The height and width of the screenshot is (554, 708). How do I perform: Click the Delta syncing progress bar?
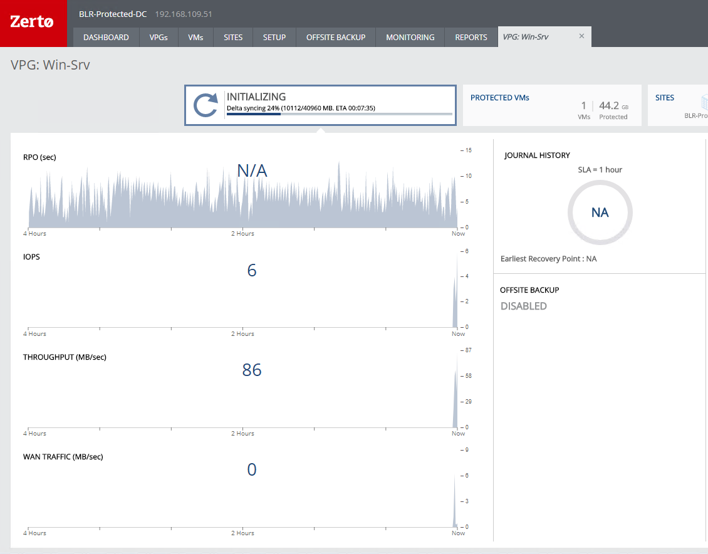[x=339, y=115]
